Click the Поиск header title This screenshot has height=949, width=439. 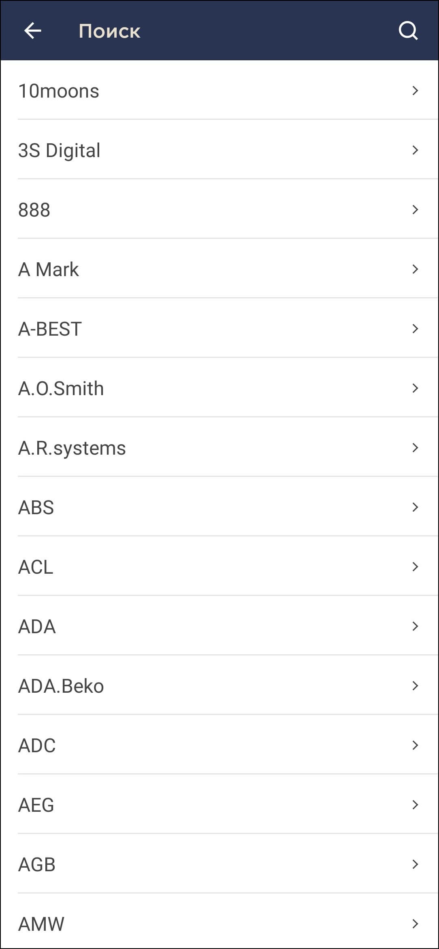(109, 31)
